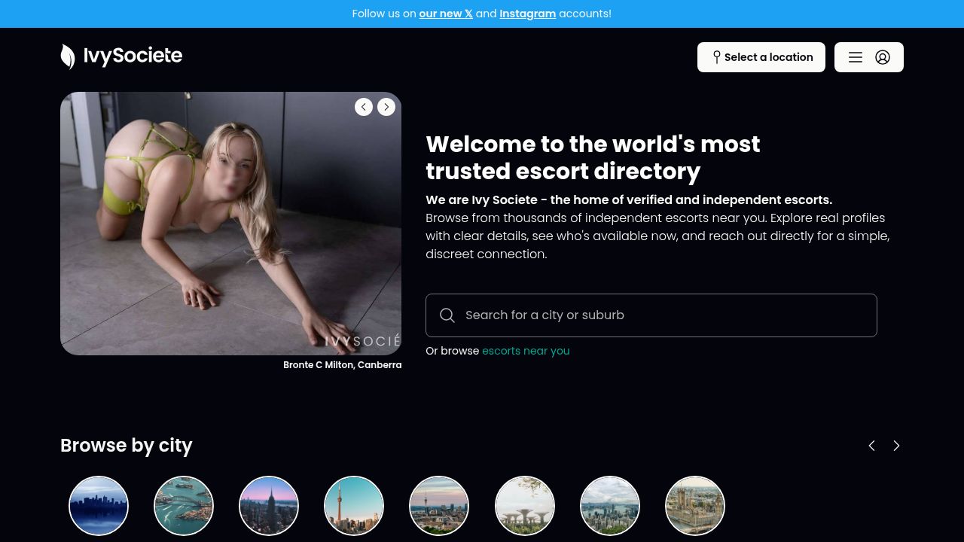The width and height of the screenshot is (964, 542).
Task: Click the user account profile icon
Action: pyautogui.click(x=883, y=57)
